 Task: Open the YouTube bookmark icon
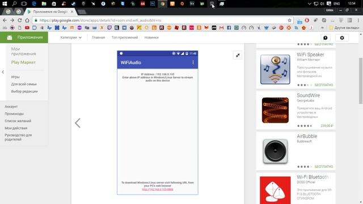27,28
